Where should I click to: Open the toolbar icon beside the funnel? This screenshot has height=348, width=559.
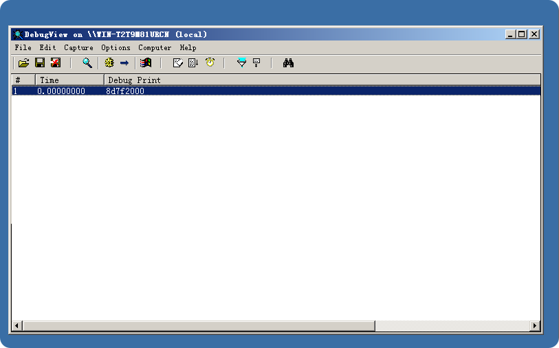256,63
